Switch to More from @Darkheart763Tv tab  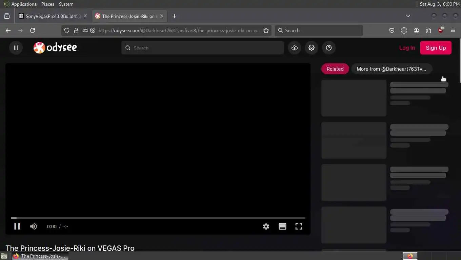[392, 69]
